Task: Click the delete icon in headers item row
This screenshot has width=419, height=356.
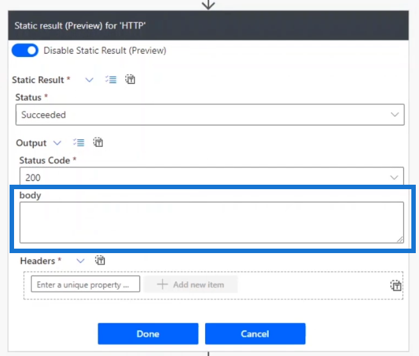Action: tap(396, 286)
